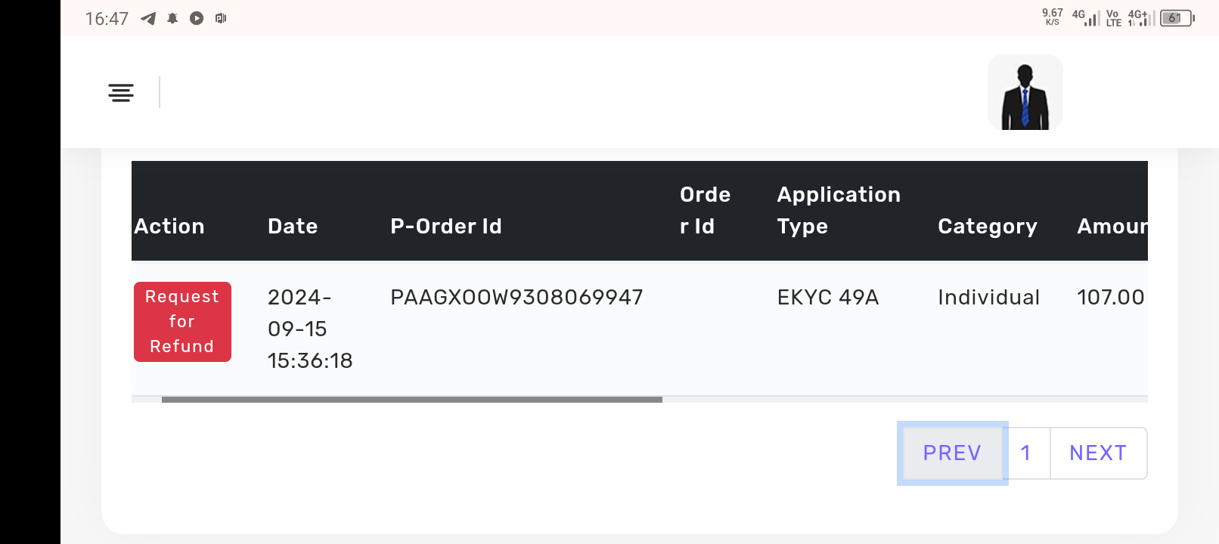Screen dimensions: 1219x544
Task: Click the 107.00 amount cell
Action: (1110, 298)
